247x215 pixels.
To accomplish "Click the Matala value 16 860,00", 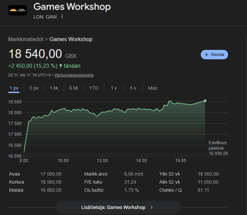I will pos(51,190).
